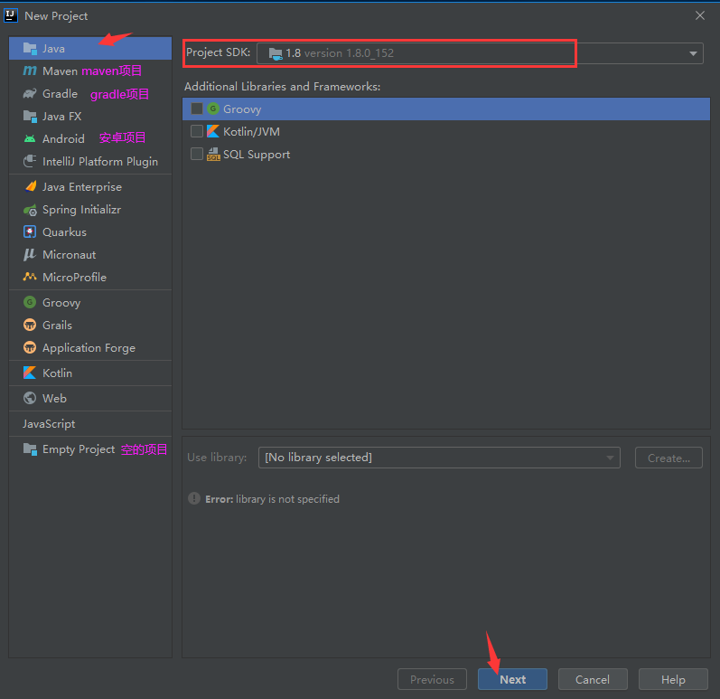Enable the SQL Support checkbox
Screen dimensions: 720x699
tap(197, 154)
